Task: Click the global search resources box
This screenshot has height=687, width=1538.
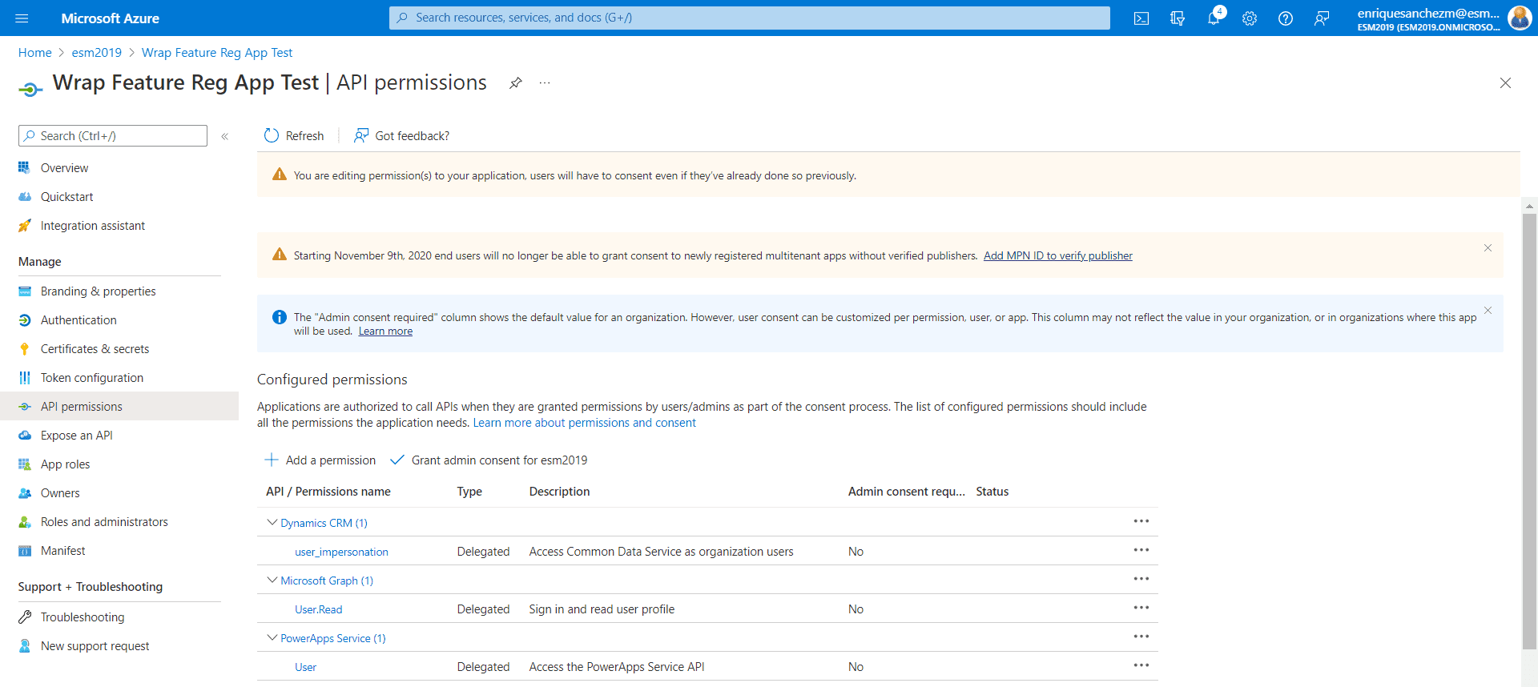Action: pyautogui.click(x=750, y=18)
